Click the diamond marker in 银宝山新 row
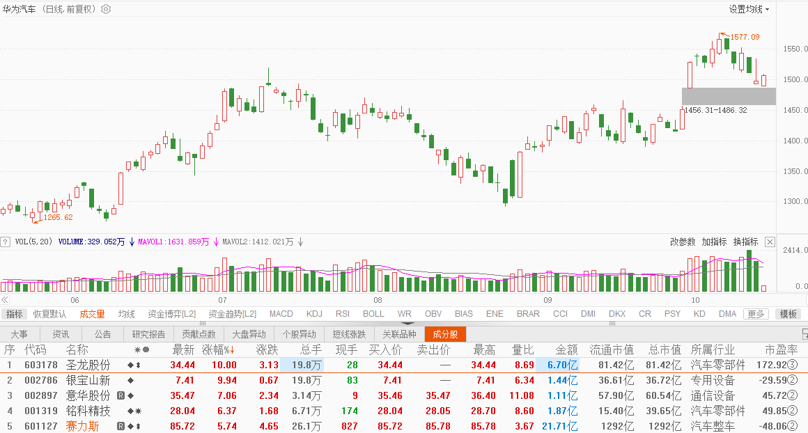This screenshot has height=433, width=808. pyautogui.click(x=130, y=381)
